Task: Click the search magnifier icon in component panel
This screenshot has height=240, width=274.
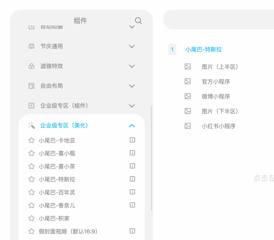Action: click(x=138, y=21)
